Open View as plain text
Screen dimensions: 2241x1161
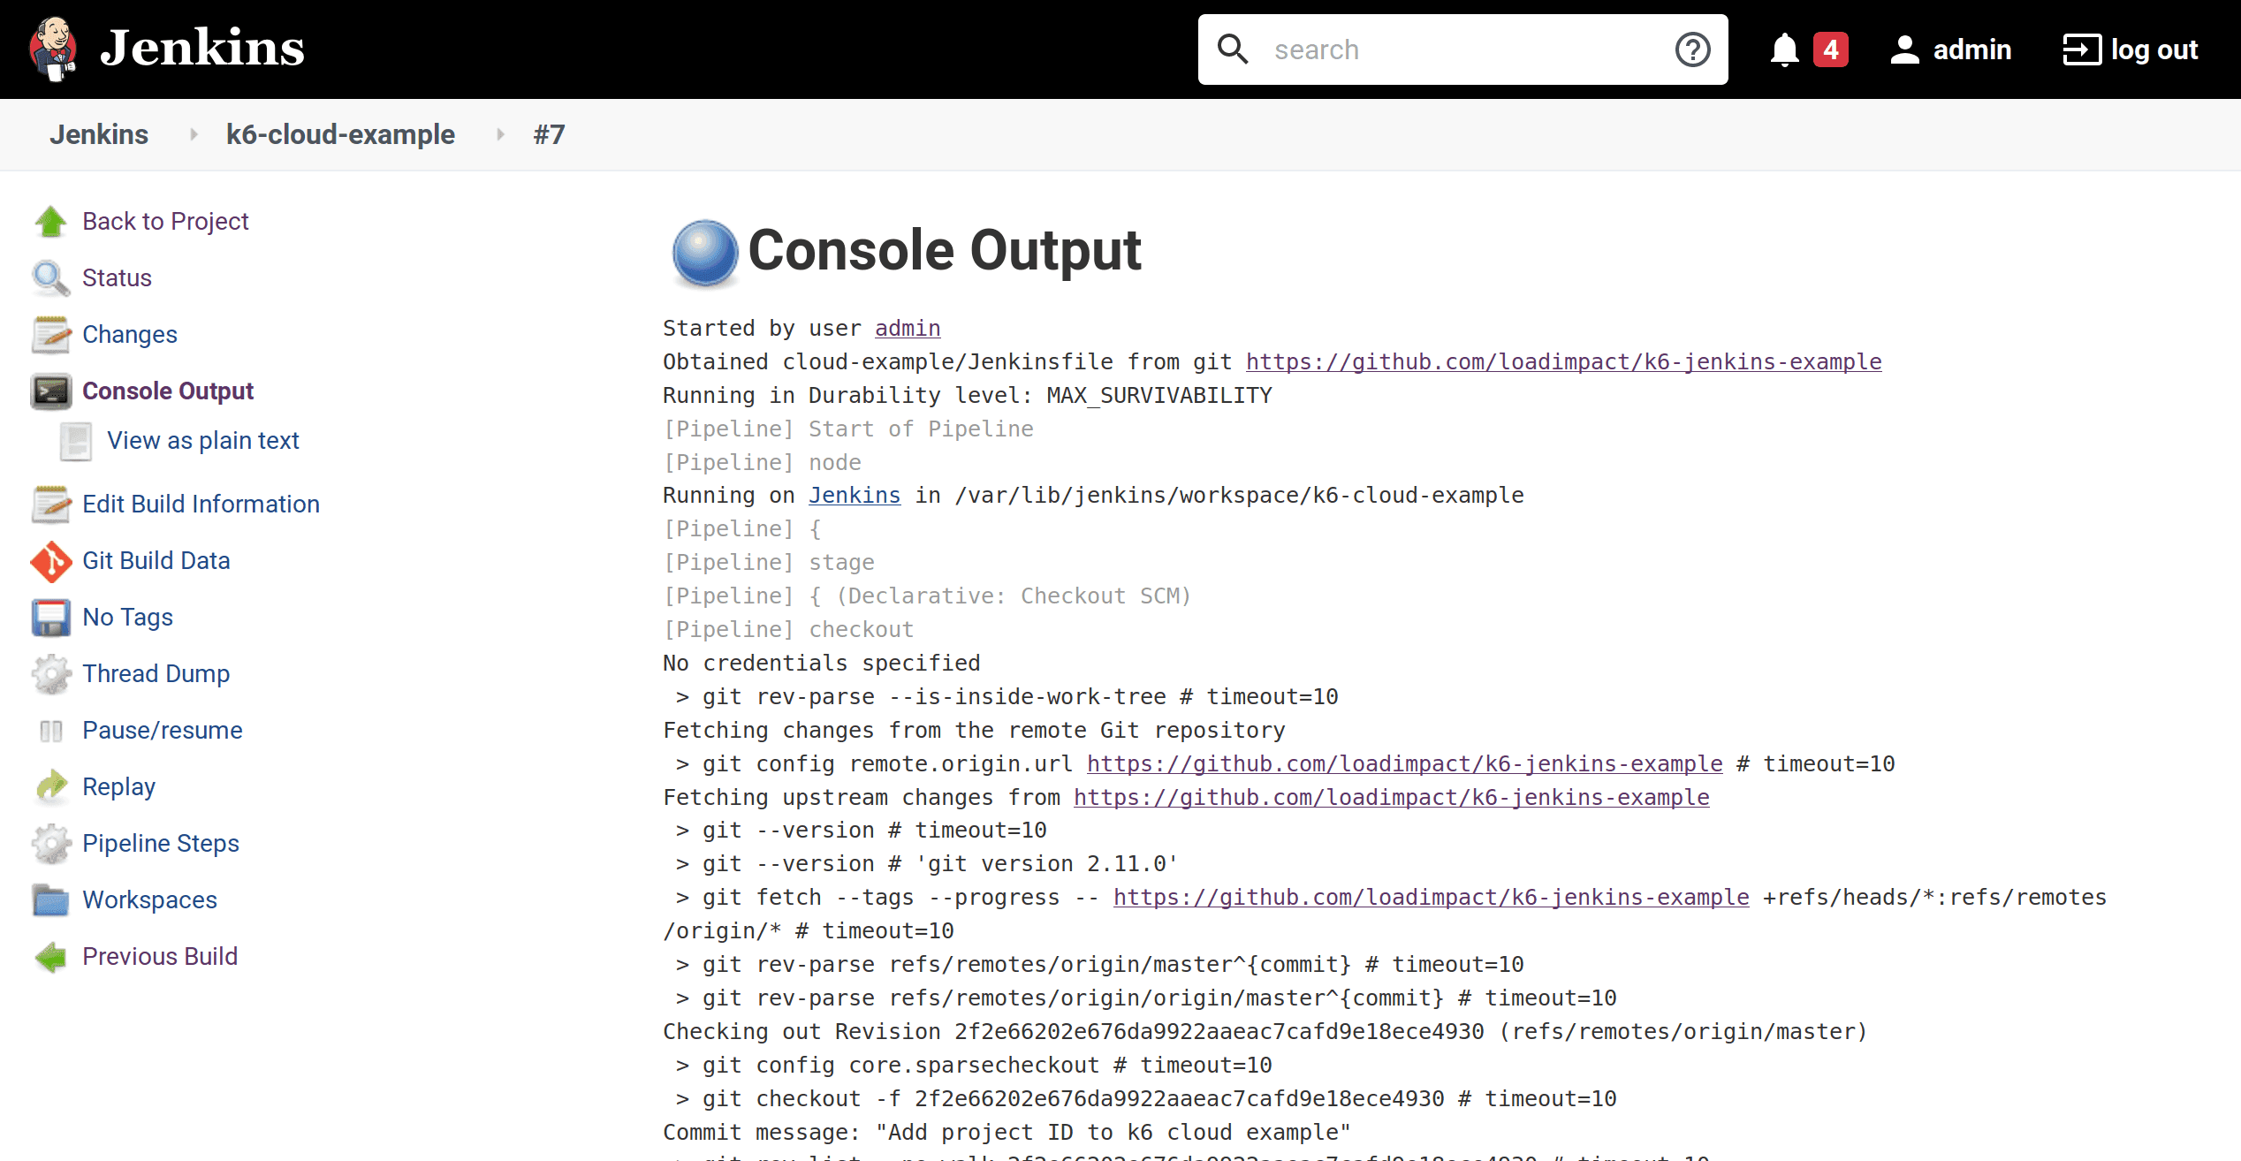click(202, 440)
